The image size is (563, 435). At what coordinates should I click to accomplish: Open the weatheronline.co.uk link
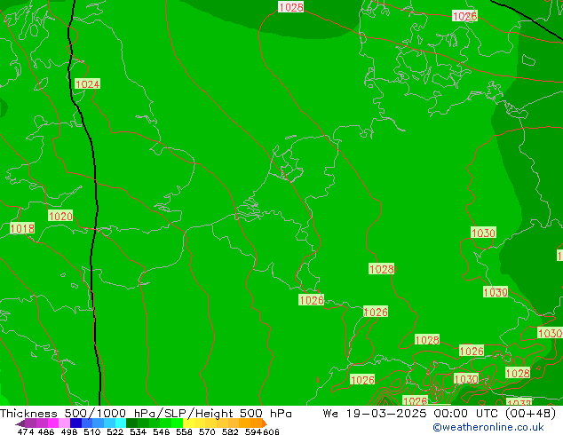(488, 427)
